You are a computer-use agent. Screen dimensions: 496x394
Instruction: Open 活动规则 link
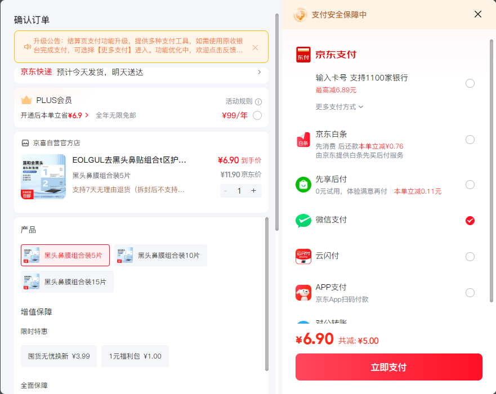pos(239,101)
